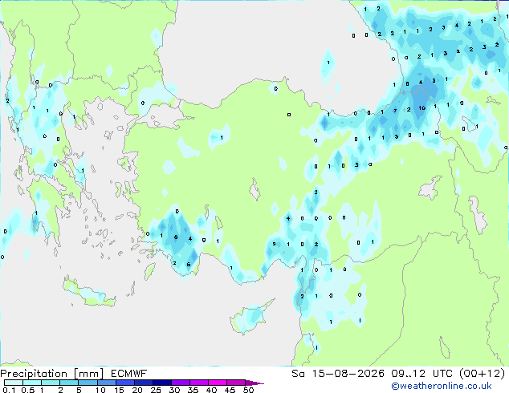509x393 pixels.
Task: Click the 35–40 mm violet legend swatch
Action: point(199,383)
